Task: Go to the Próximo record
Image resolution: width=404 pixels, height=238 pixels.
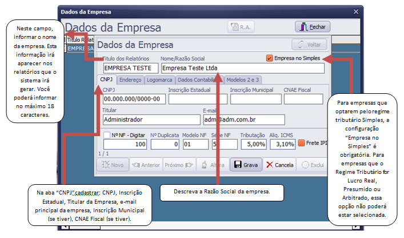Action: click(x=179, y=165)
